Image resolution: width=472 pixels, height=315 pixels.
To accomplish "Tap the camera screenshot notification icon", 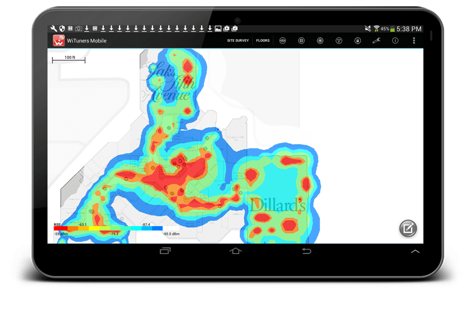I will coord(79,28).
